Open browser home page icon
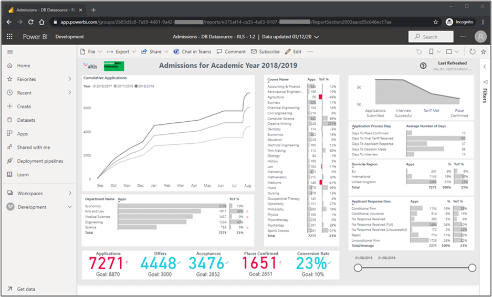Screen dimensions: 492x297 pyautogui.click(x=41, y=22)
